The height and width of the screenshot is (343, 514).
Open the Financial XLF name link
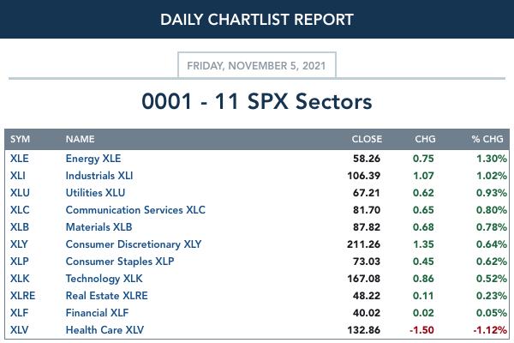(x=97, y=313)
